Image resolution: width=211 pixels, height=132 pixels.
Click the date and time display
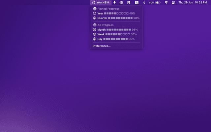193,2
